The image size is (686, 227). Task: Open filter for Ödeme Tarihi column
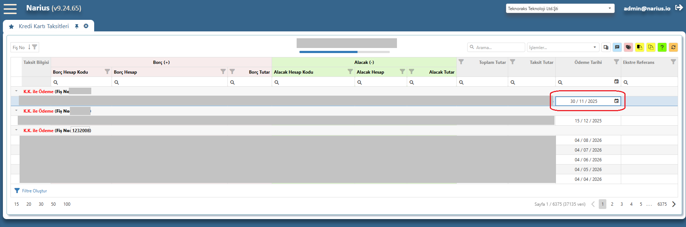pos(616,62)
